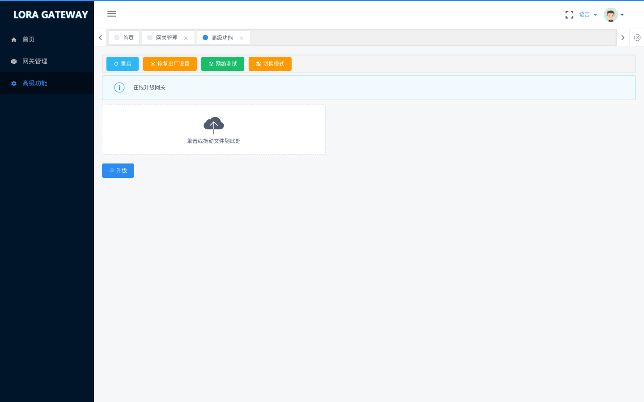The image size is (644, 402).
Task: Open the 语言 language dropdown
Action: (x=588, y=14)
